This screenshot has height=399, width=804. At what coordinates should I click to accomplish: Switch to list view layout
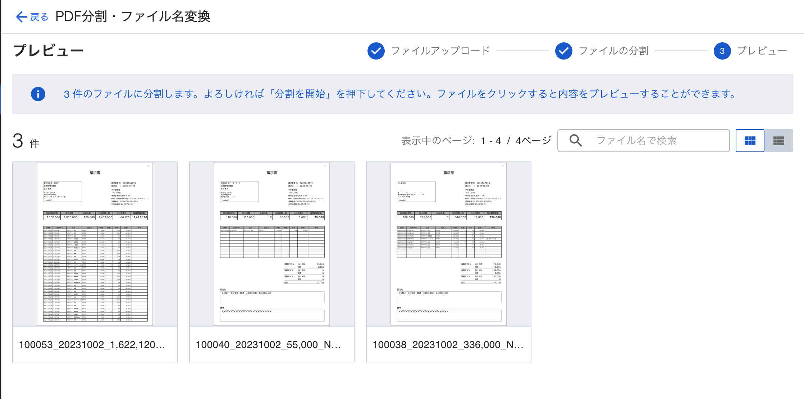(x=778, y=141)
